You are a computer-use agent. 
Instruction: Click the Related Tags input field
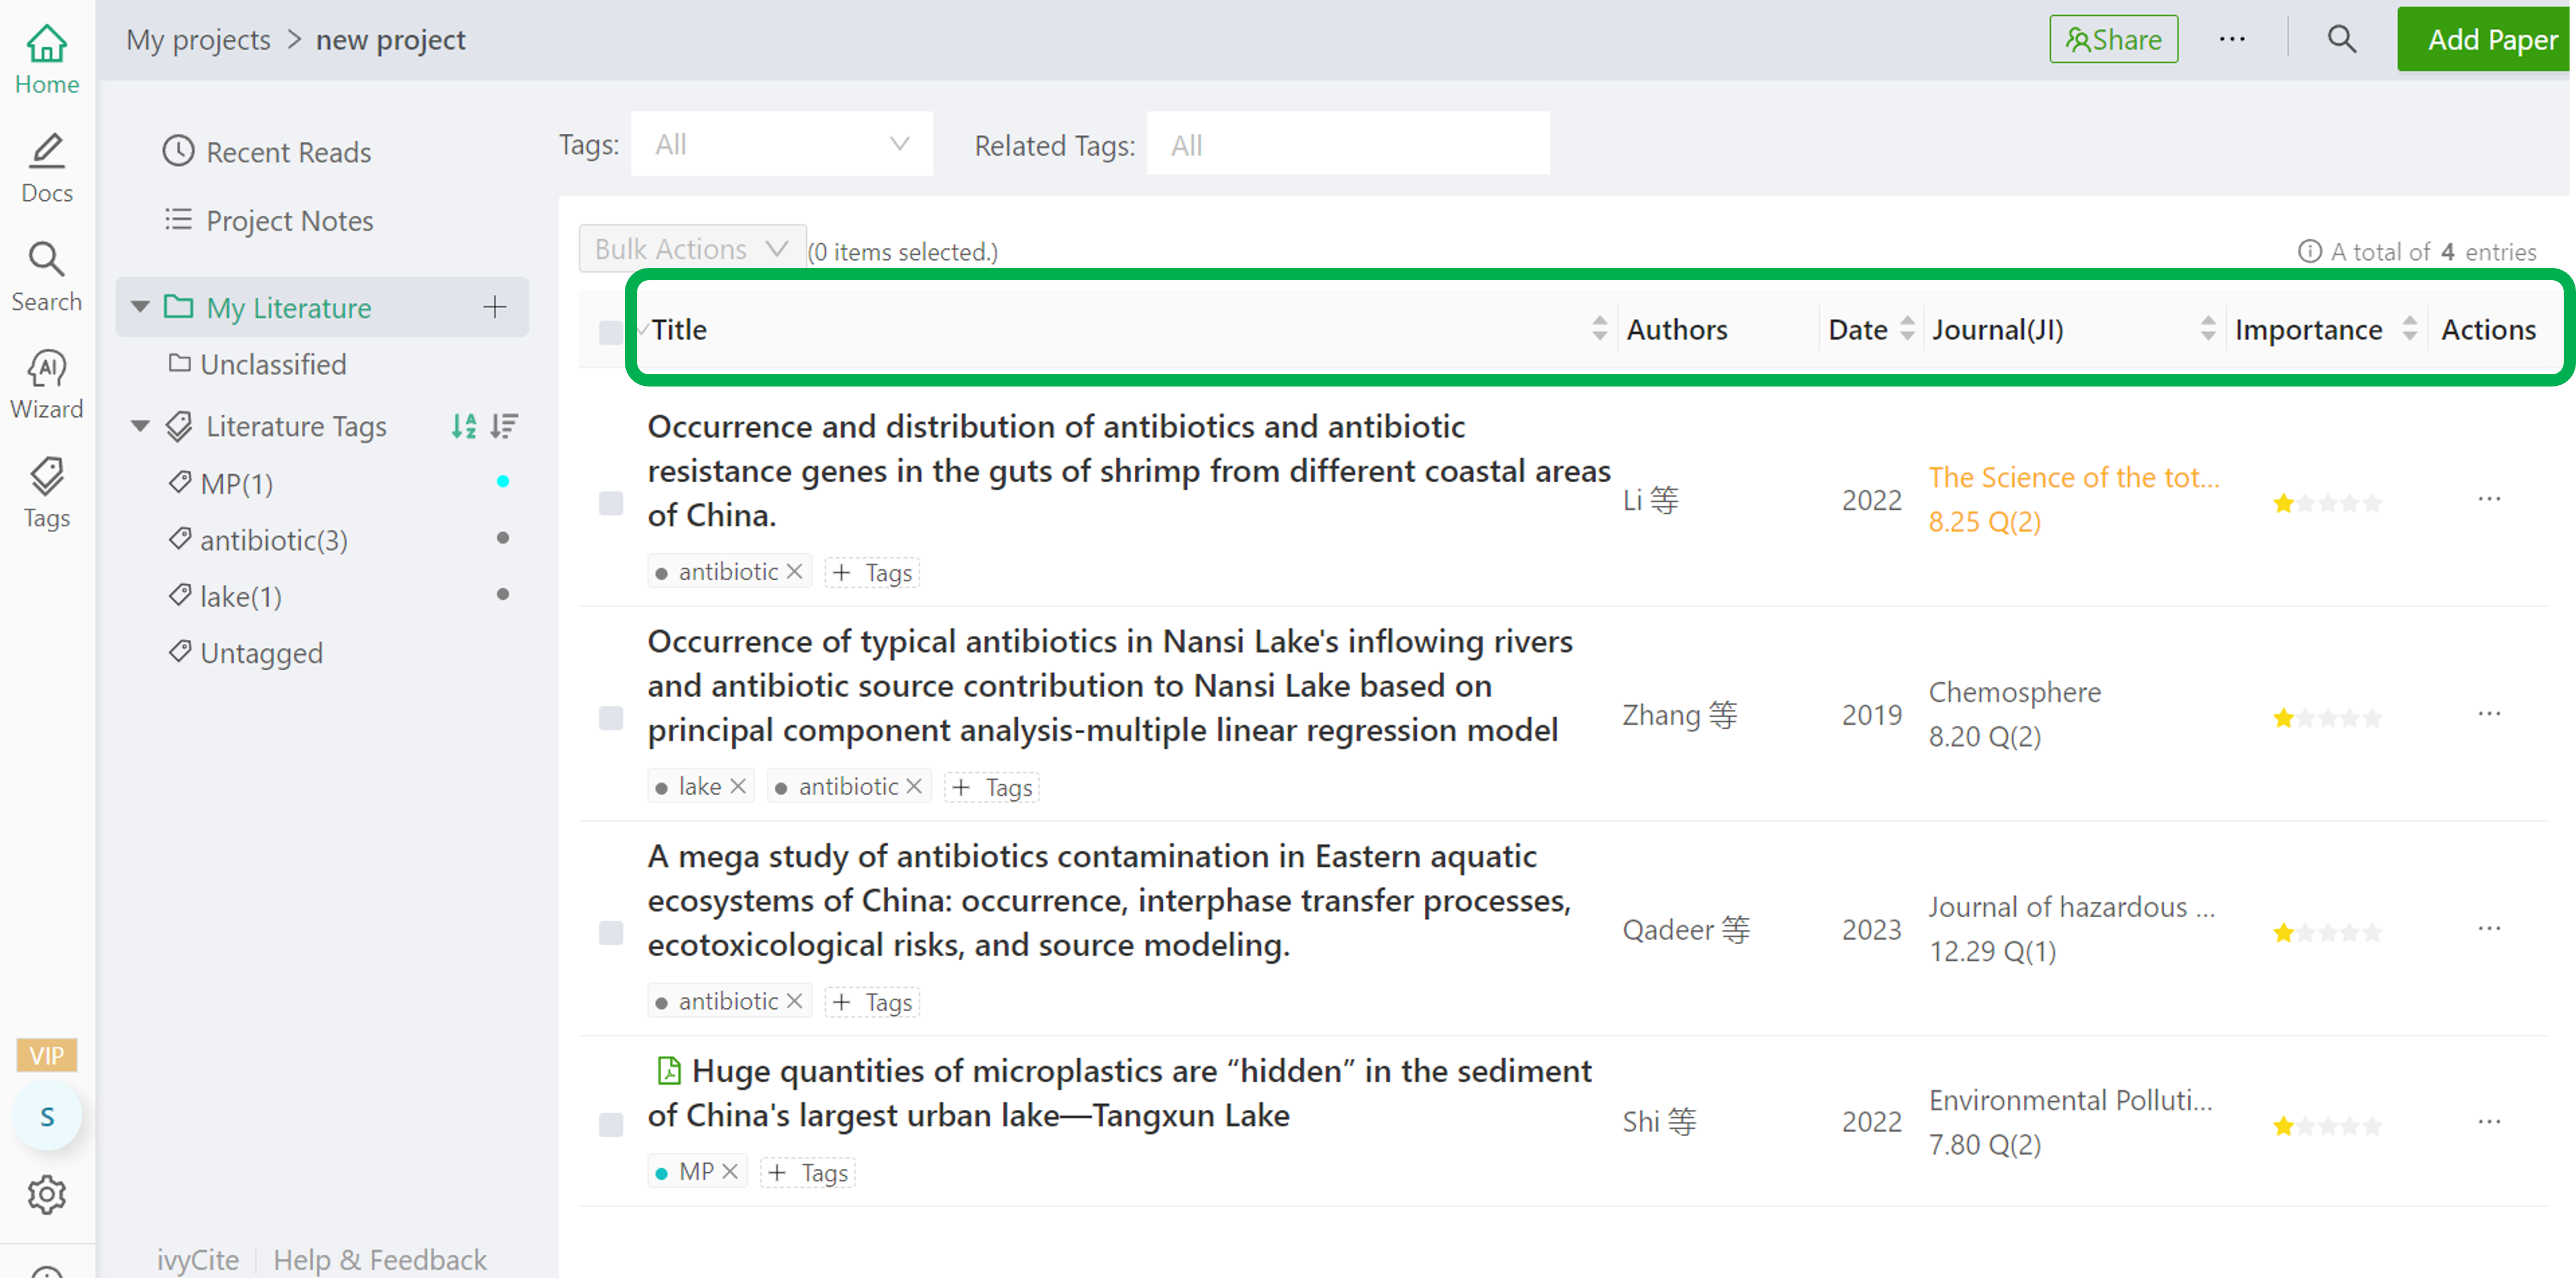(1347, 144)
